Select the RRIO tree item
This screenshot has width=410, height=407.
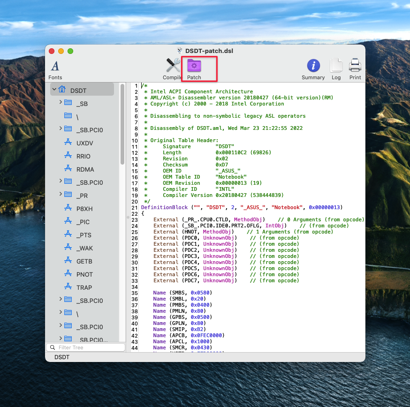(x=84, y=156)
